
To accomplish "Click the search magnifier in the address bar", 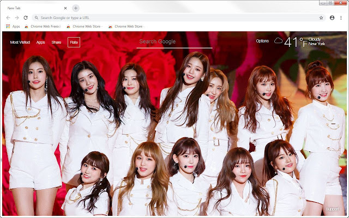I will coord(37,18).
